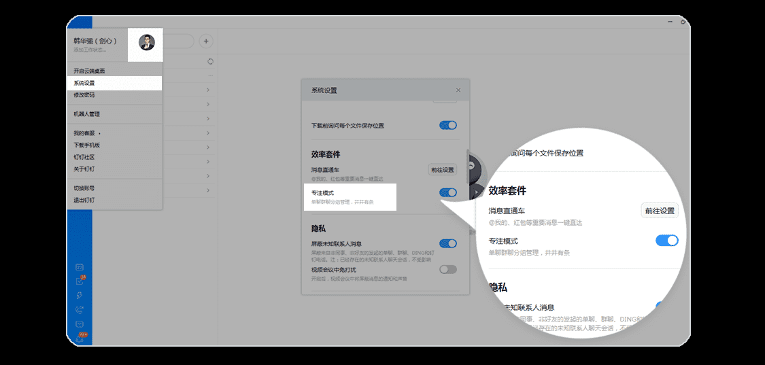Click 切换账号 in the profile menu
This screenshot has width=765, height=365.
pos(85,188)
